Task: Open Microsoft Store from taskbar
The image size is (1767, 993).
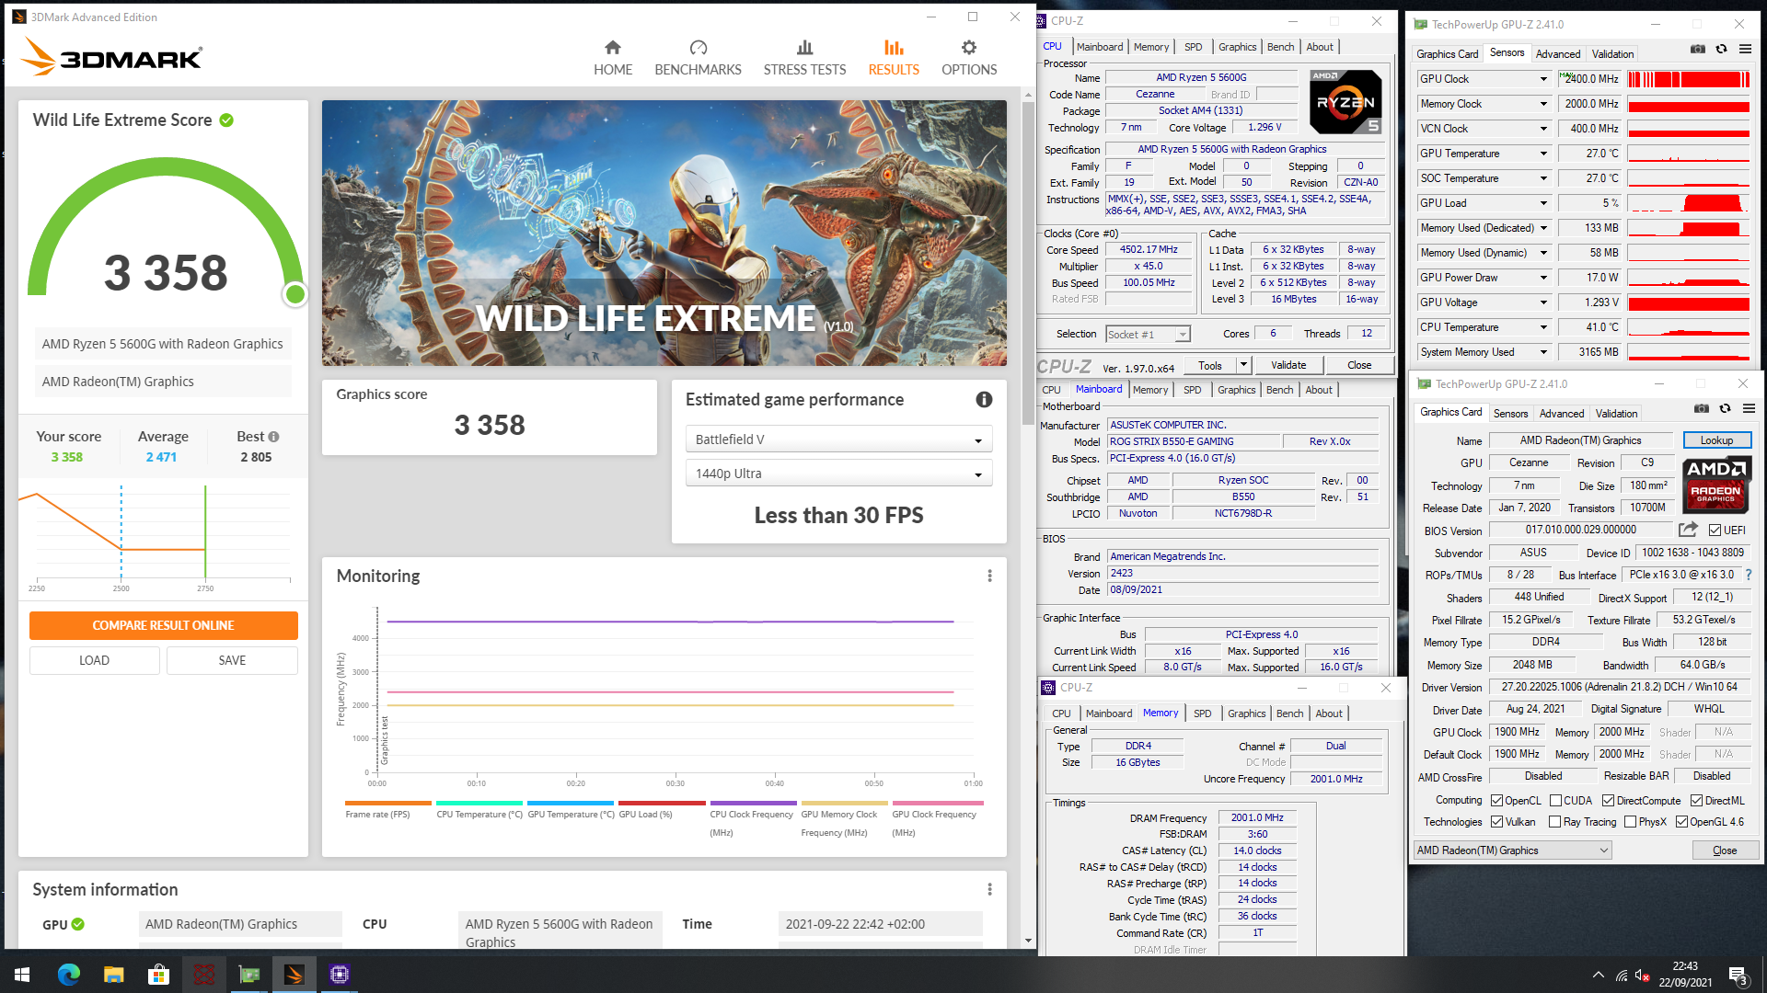Action: click(x=159, y=975)
